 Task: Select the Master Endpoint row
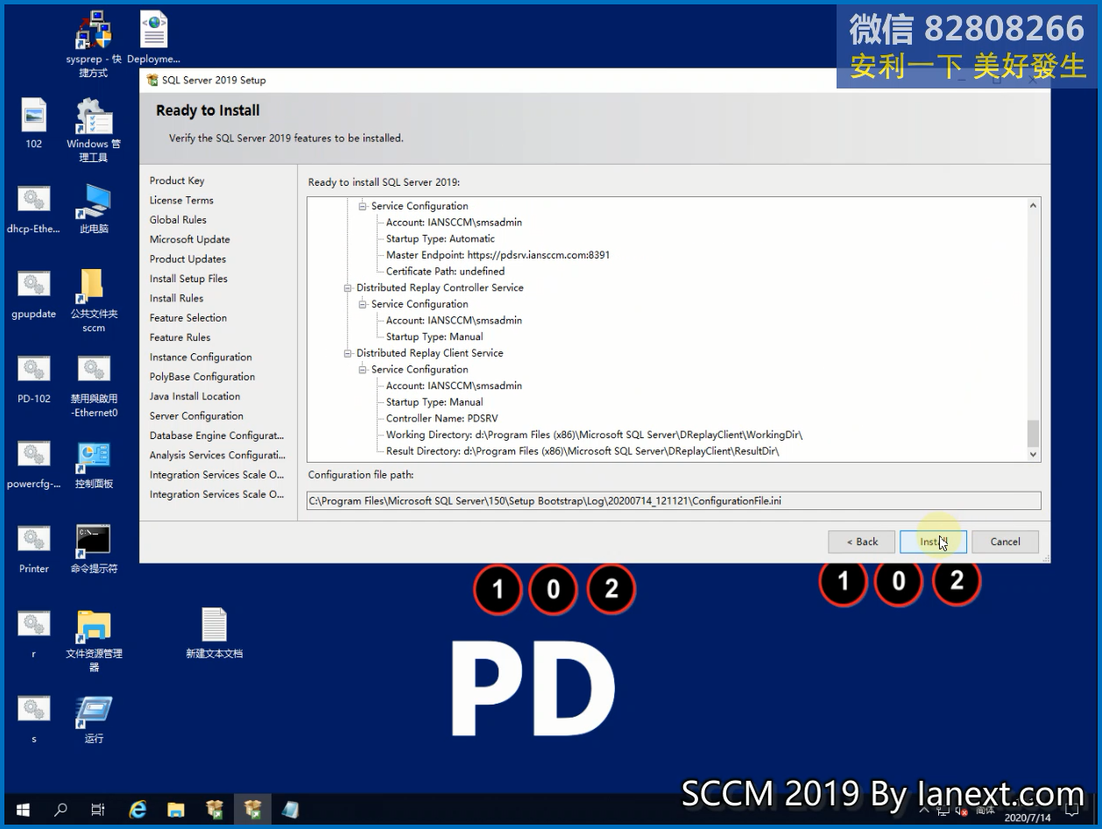coord(498,255)
